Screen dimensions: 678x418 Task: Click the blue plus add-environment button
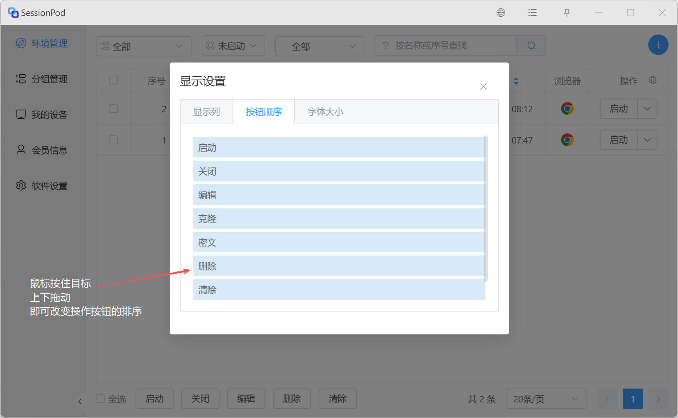pos(658,45)
